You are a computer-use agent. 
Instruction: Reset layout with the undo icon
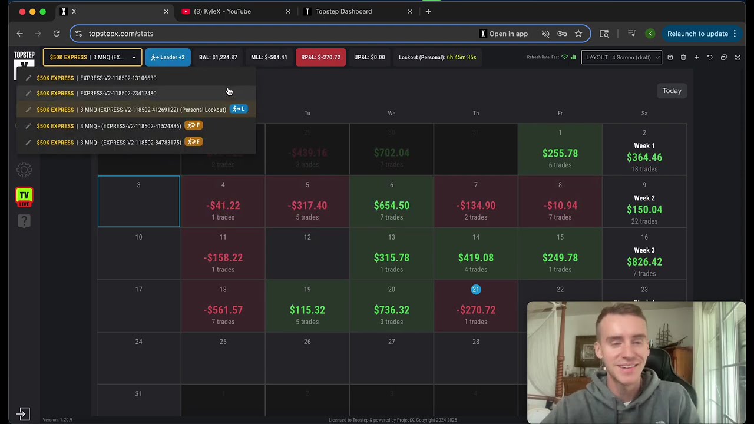pyautogui.click(x=710, y=57)
